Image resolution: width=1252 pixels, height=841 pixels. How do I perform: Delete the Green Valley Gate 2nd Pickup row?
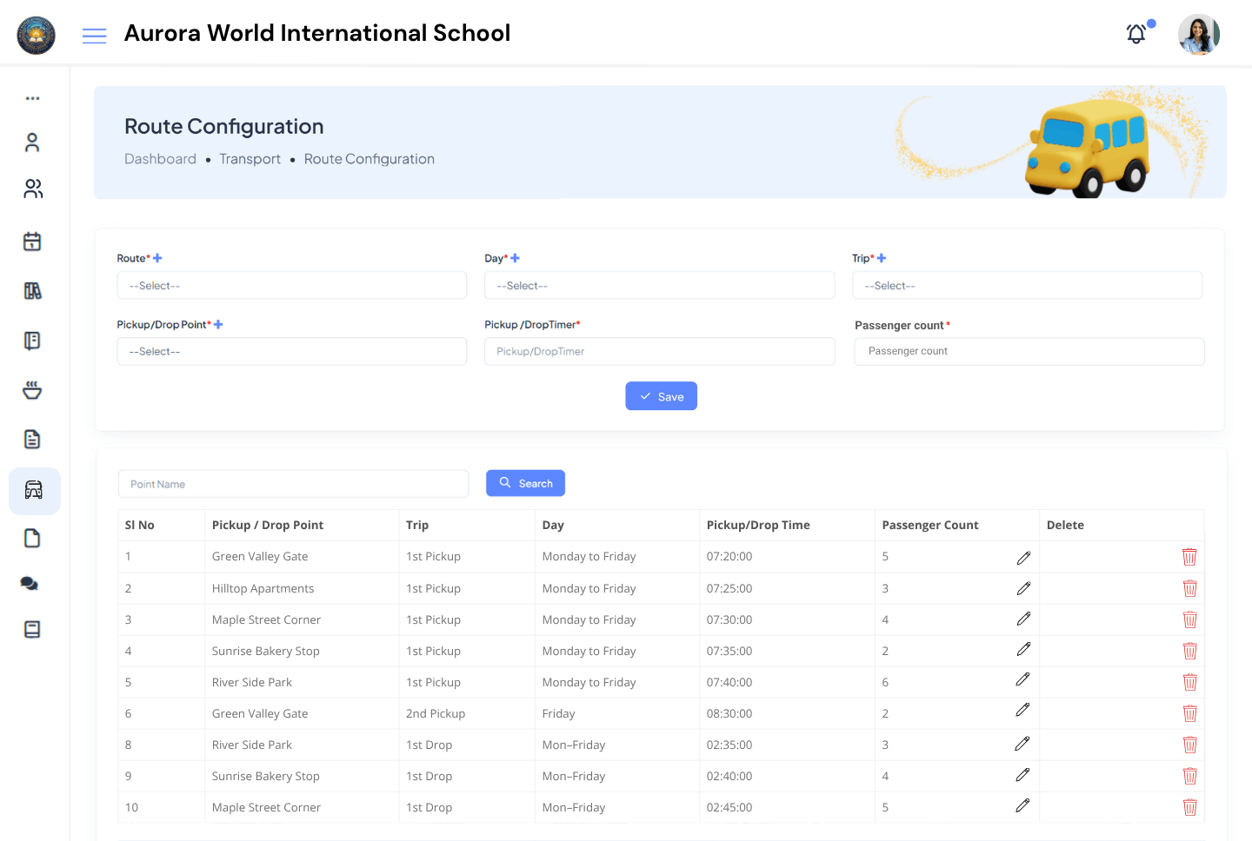[x=1189, y=713]
